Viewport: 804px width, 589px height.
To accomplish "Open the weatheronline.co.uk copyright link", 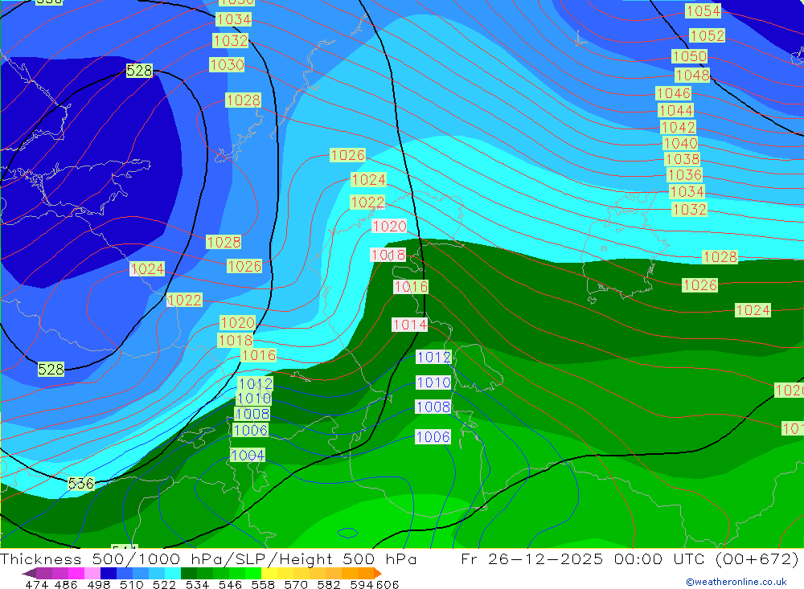I will pyautogui.click(x=736, y=582).
